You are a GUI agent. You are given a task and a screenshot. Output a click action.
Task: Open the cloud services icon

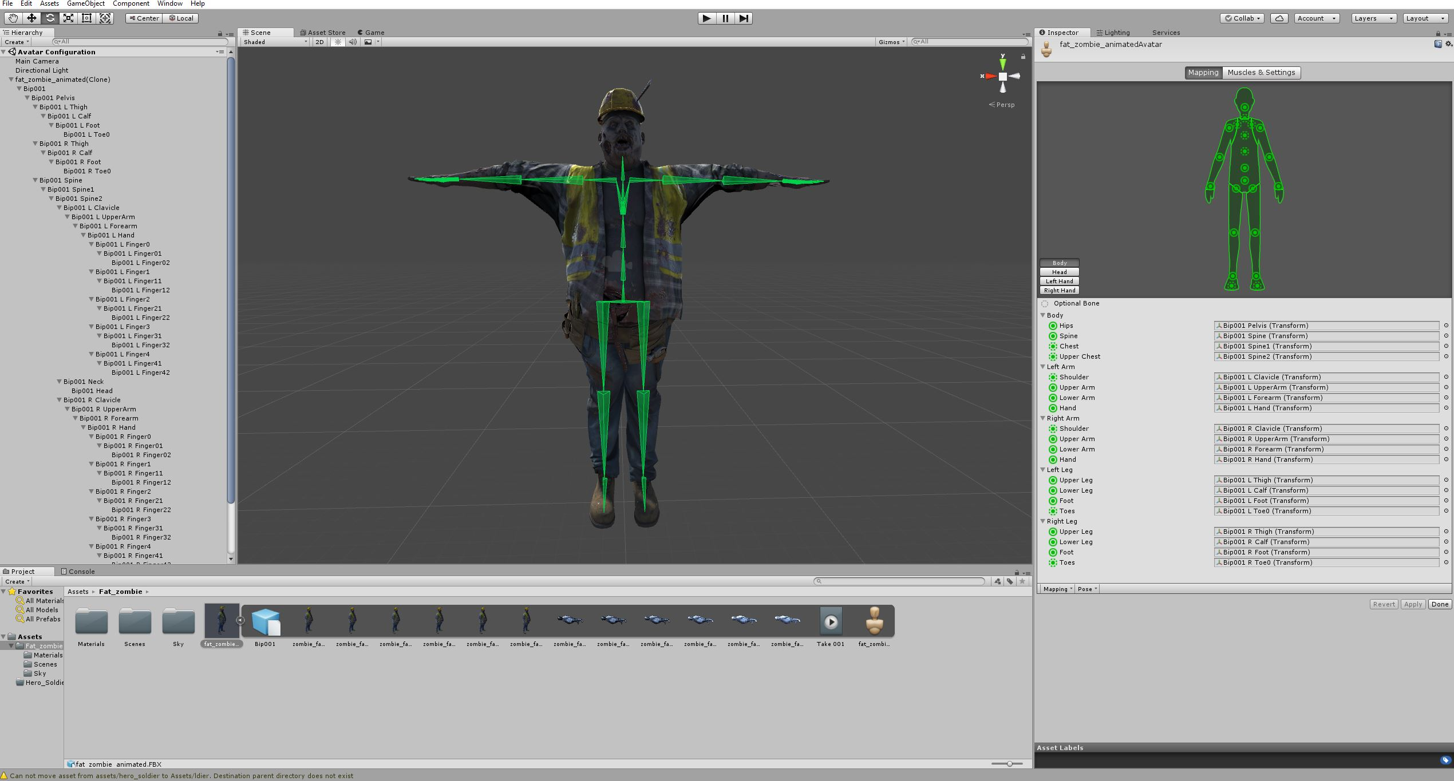1279,18
